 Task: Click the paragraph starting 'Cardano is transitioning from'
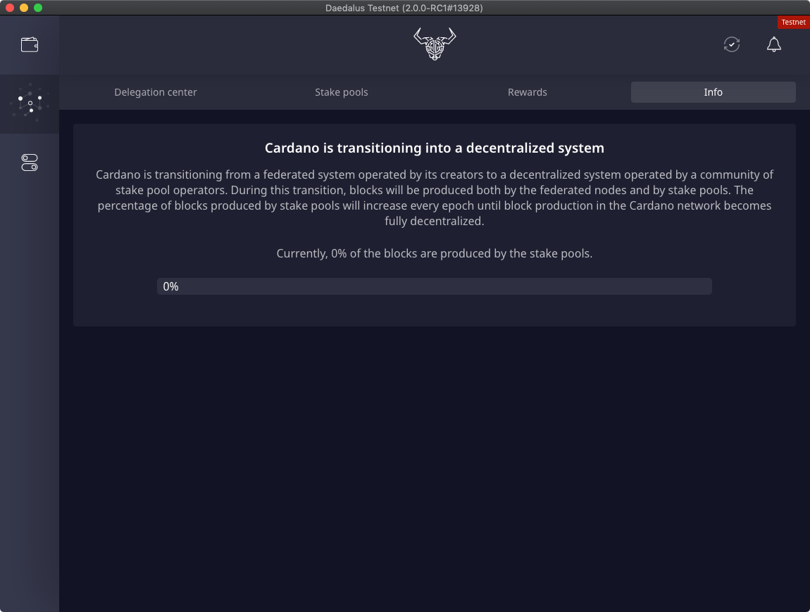pos(435,198)
